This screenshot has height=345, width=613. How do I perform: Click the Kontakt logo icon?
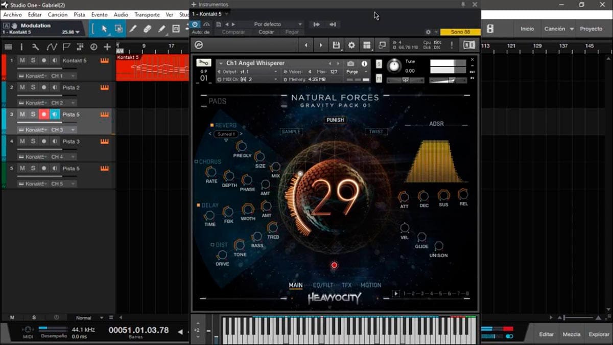tap(199, 45)
